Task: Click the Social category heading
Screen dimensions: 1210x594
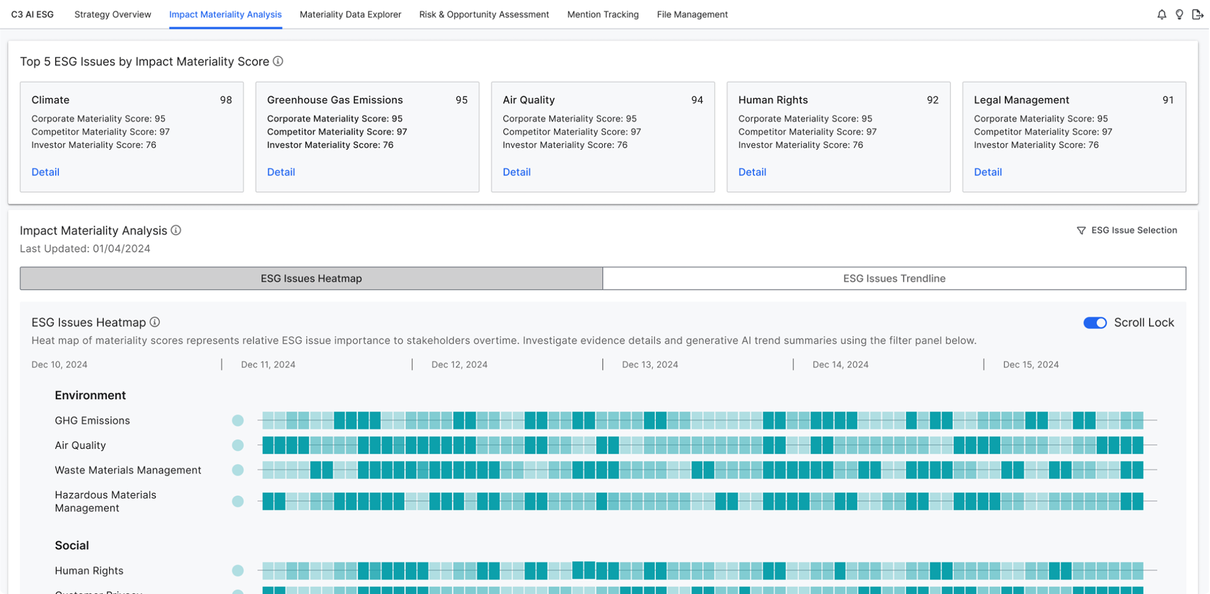Action: 72,545
